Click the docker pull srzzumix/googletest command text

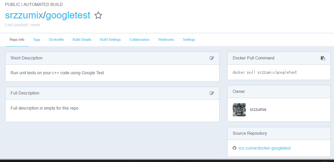(x=264, y=72)
